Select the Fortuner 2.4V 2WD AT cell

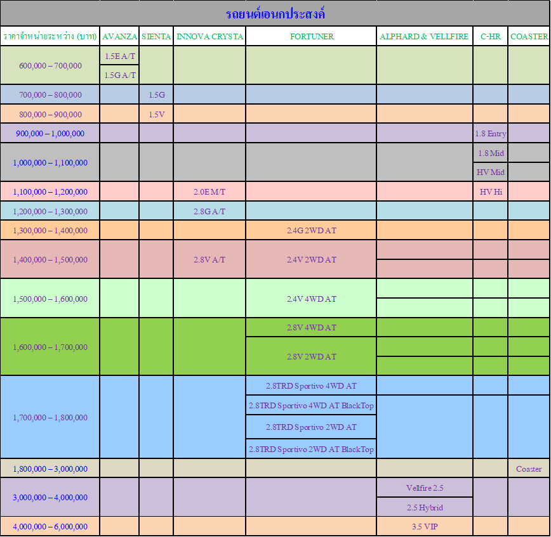(x=311, y=259)
